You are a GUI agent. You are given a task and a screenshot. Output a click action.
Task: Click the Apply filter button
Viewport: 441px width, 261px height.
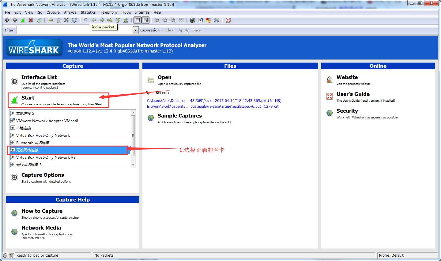pyautogui.click(x=183, y=30)
